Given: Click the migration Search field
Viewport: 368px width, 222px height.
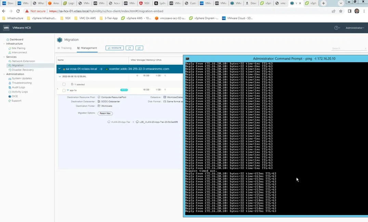Looking at the screenshot, I should point(349,48).
